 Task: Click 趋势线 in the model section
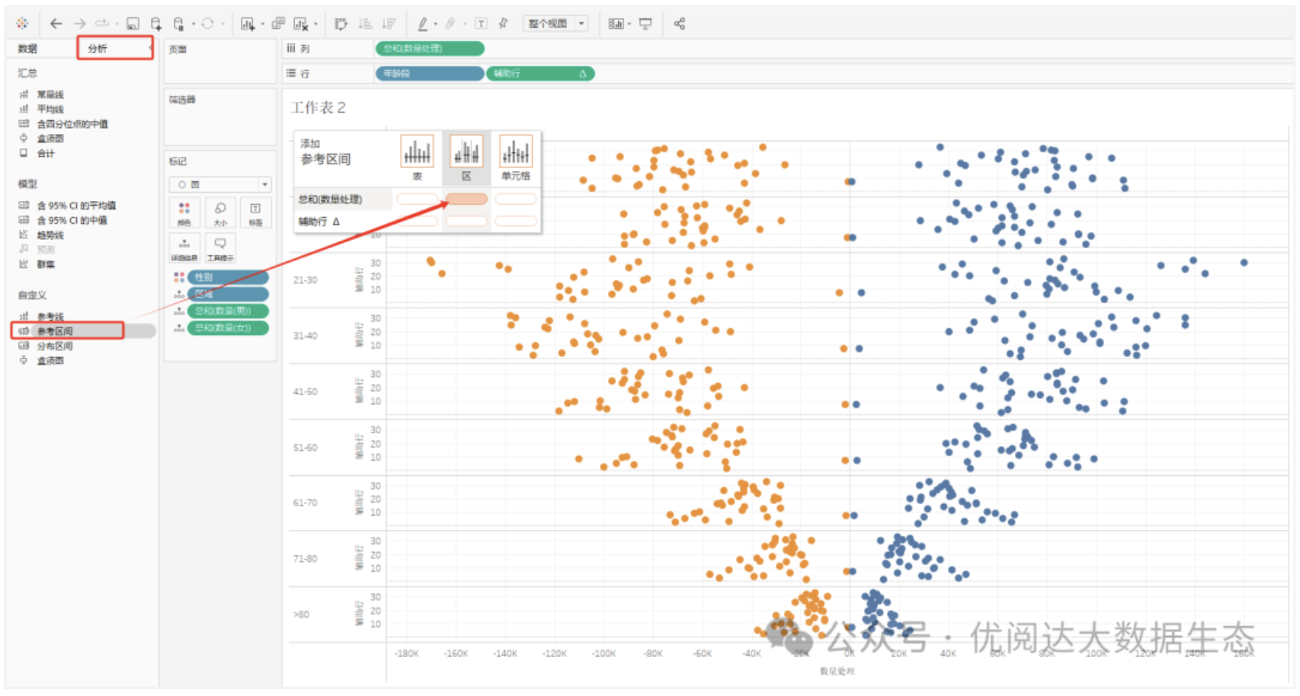[50, 235]
